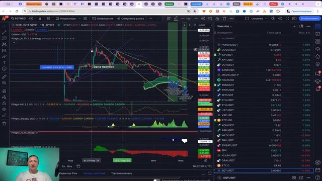Open the help question icon in right sidebar
322x181 pixels.
click(317, 177)
